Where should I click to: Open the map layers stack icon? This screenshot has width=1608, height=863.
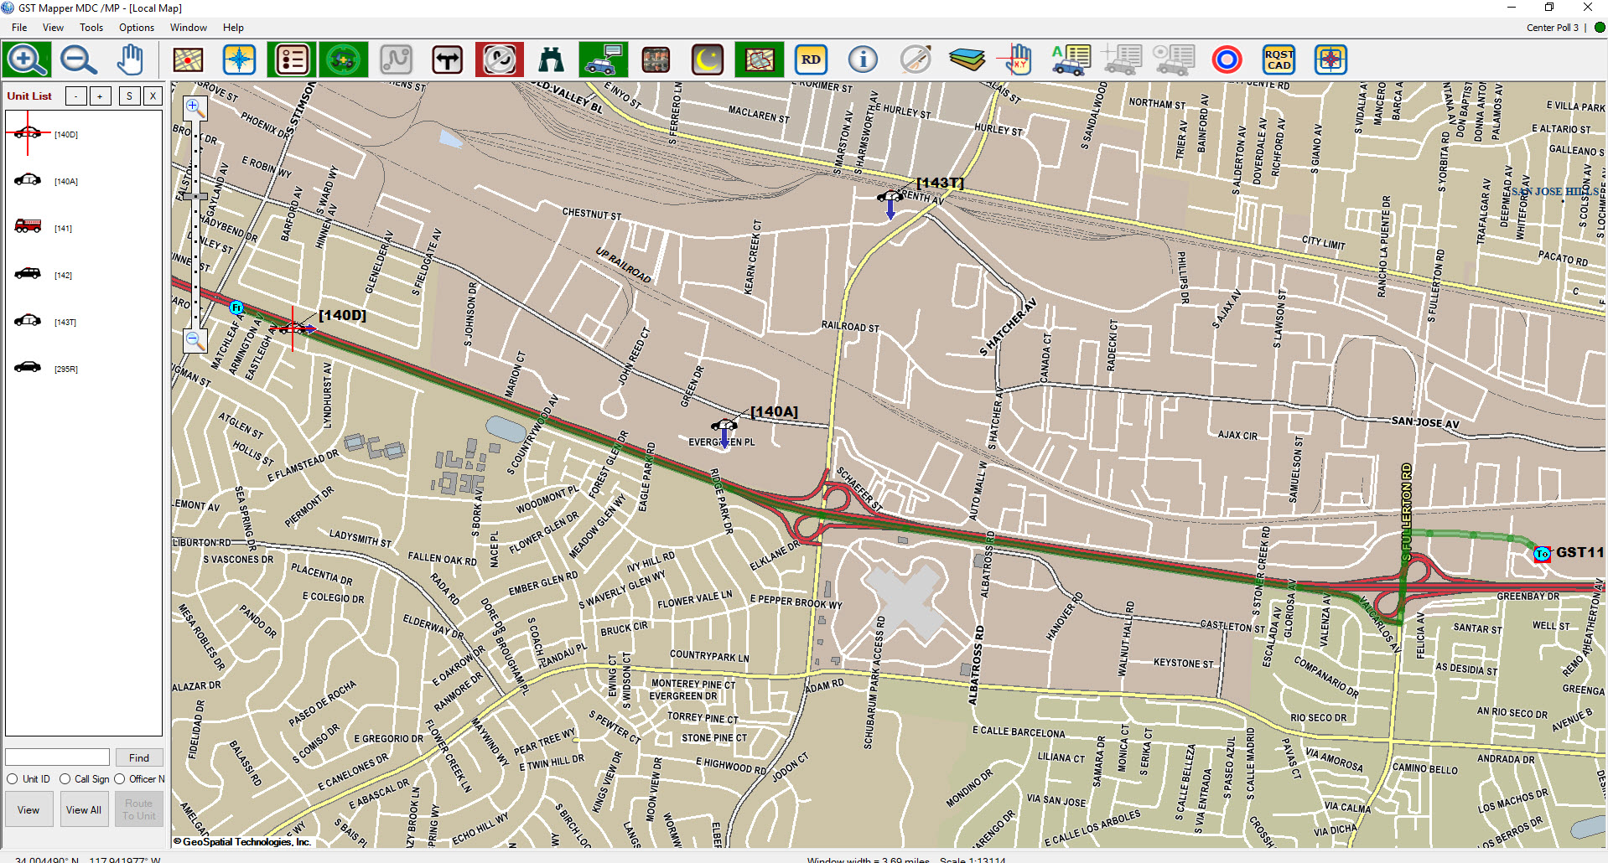point(967,60)
